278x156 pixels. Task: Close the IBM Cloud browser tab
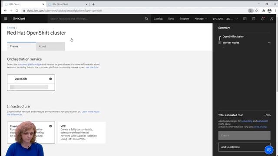(43, 4)
